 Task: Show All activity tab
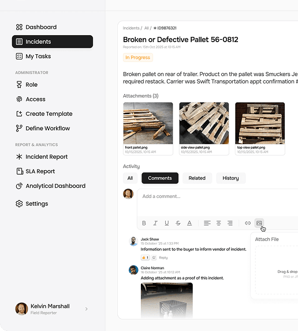coord(130,178)
